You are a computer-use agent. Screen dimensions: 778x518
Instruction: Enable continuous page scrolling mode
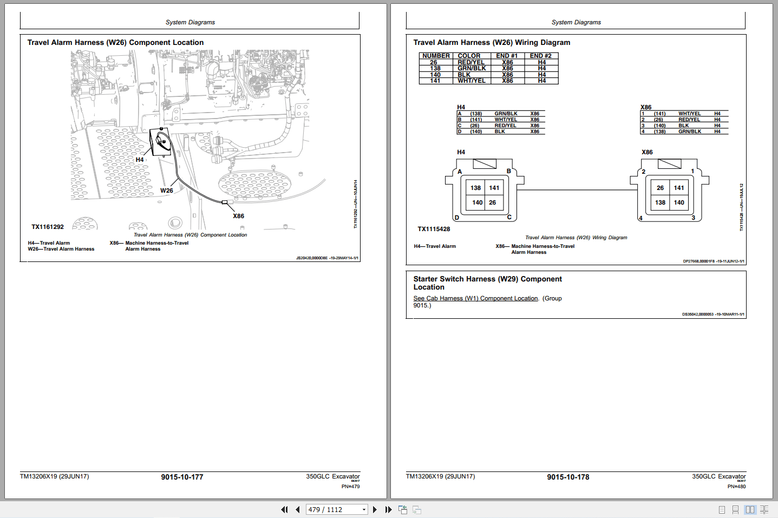tap(735, 509)
